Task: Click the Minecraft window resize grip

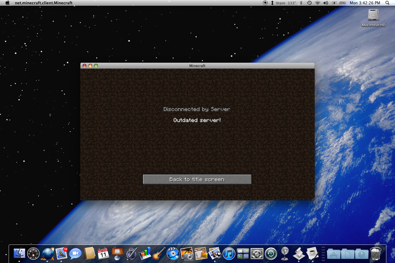Action: 313,198
